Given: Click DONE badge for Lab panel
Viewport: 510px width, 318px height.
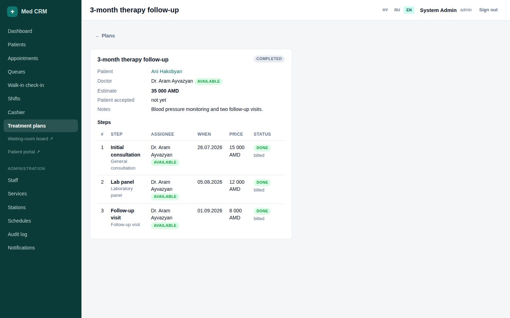Looking at the screenshot, I should click(x=262, y=183).
